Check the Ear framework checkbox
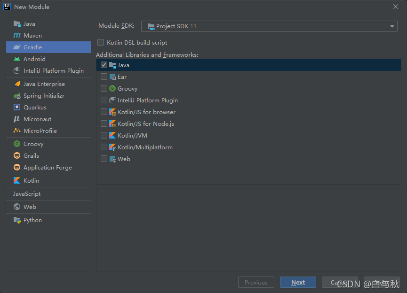This screenshot has height=293, width=407. coord(104,77)
